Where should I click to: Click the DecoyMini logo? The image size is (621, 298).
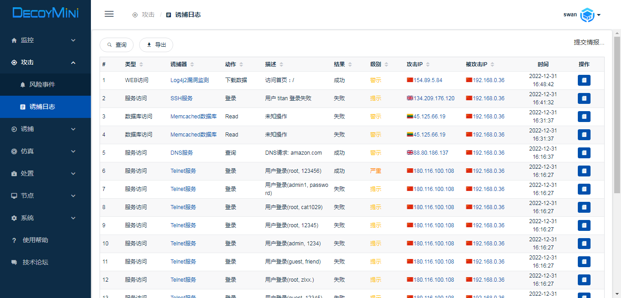point(45,13)
